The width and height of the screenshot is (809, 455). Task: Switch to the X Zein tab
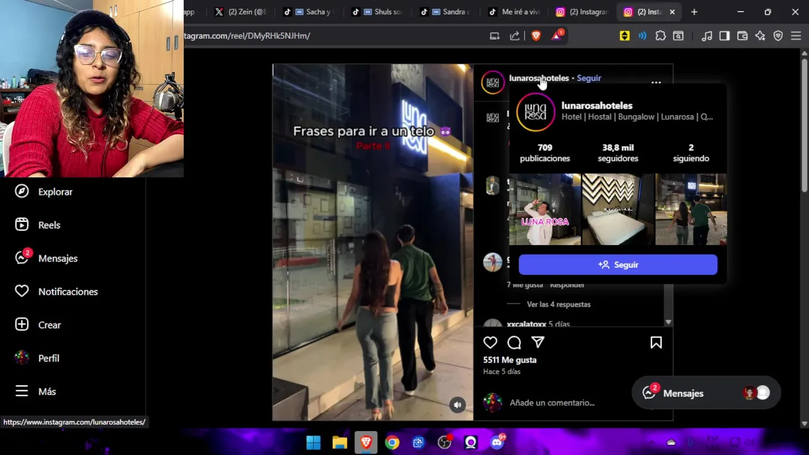[x=240, y=12]
